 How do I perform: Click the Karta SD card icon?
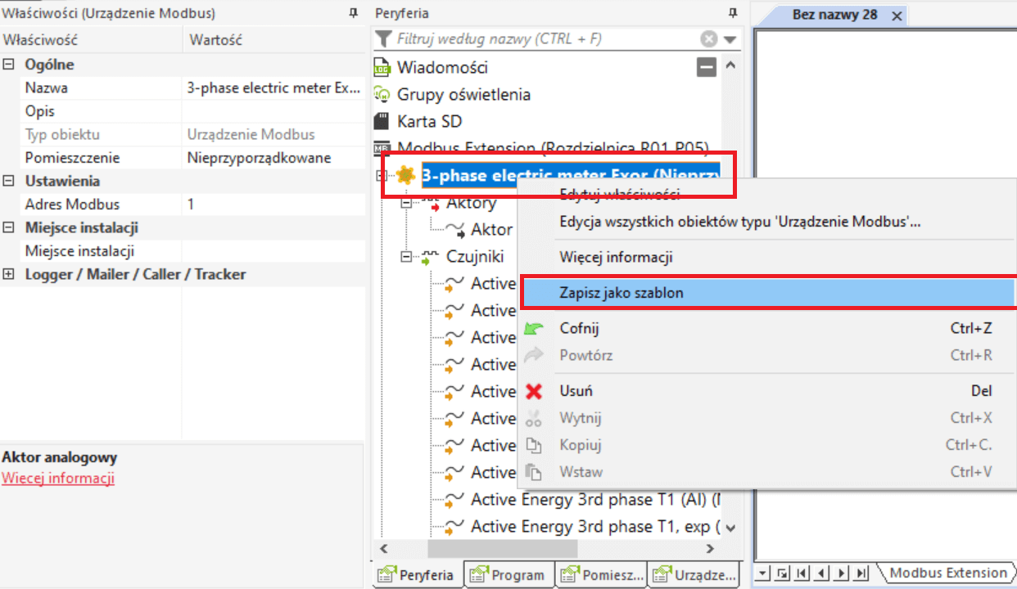click(x=382, y=122)
